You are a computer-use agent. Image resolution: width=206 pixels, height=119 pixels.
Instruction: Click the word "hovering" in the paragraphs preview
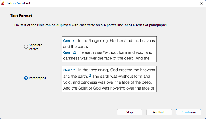(120, 88)
